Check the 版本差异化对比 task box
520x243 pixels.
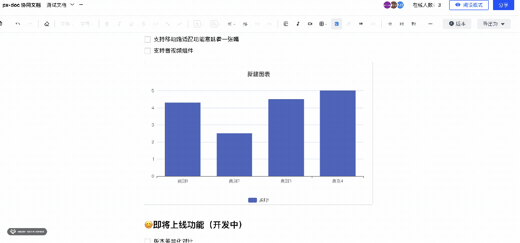pos(147,241)
